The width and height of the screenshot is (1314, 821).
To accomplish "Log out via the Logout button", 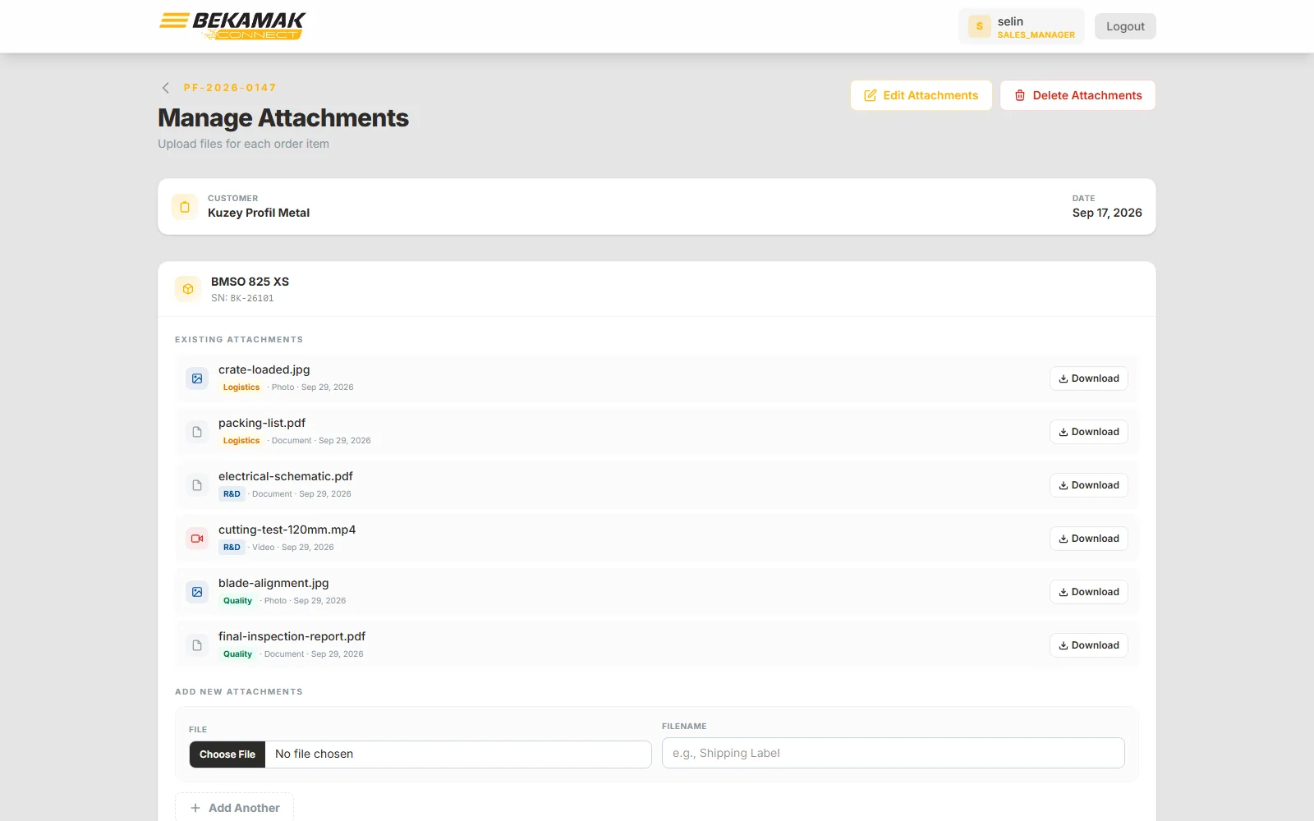I will pos(1125,26).
